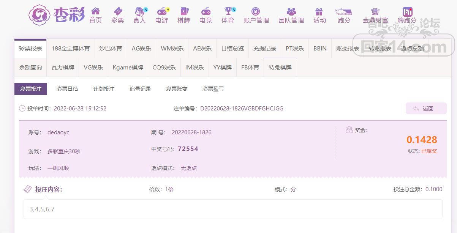457x233 pixels.
Task: Click the 活动 gift box icon
Action: point(319,11)
